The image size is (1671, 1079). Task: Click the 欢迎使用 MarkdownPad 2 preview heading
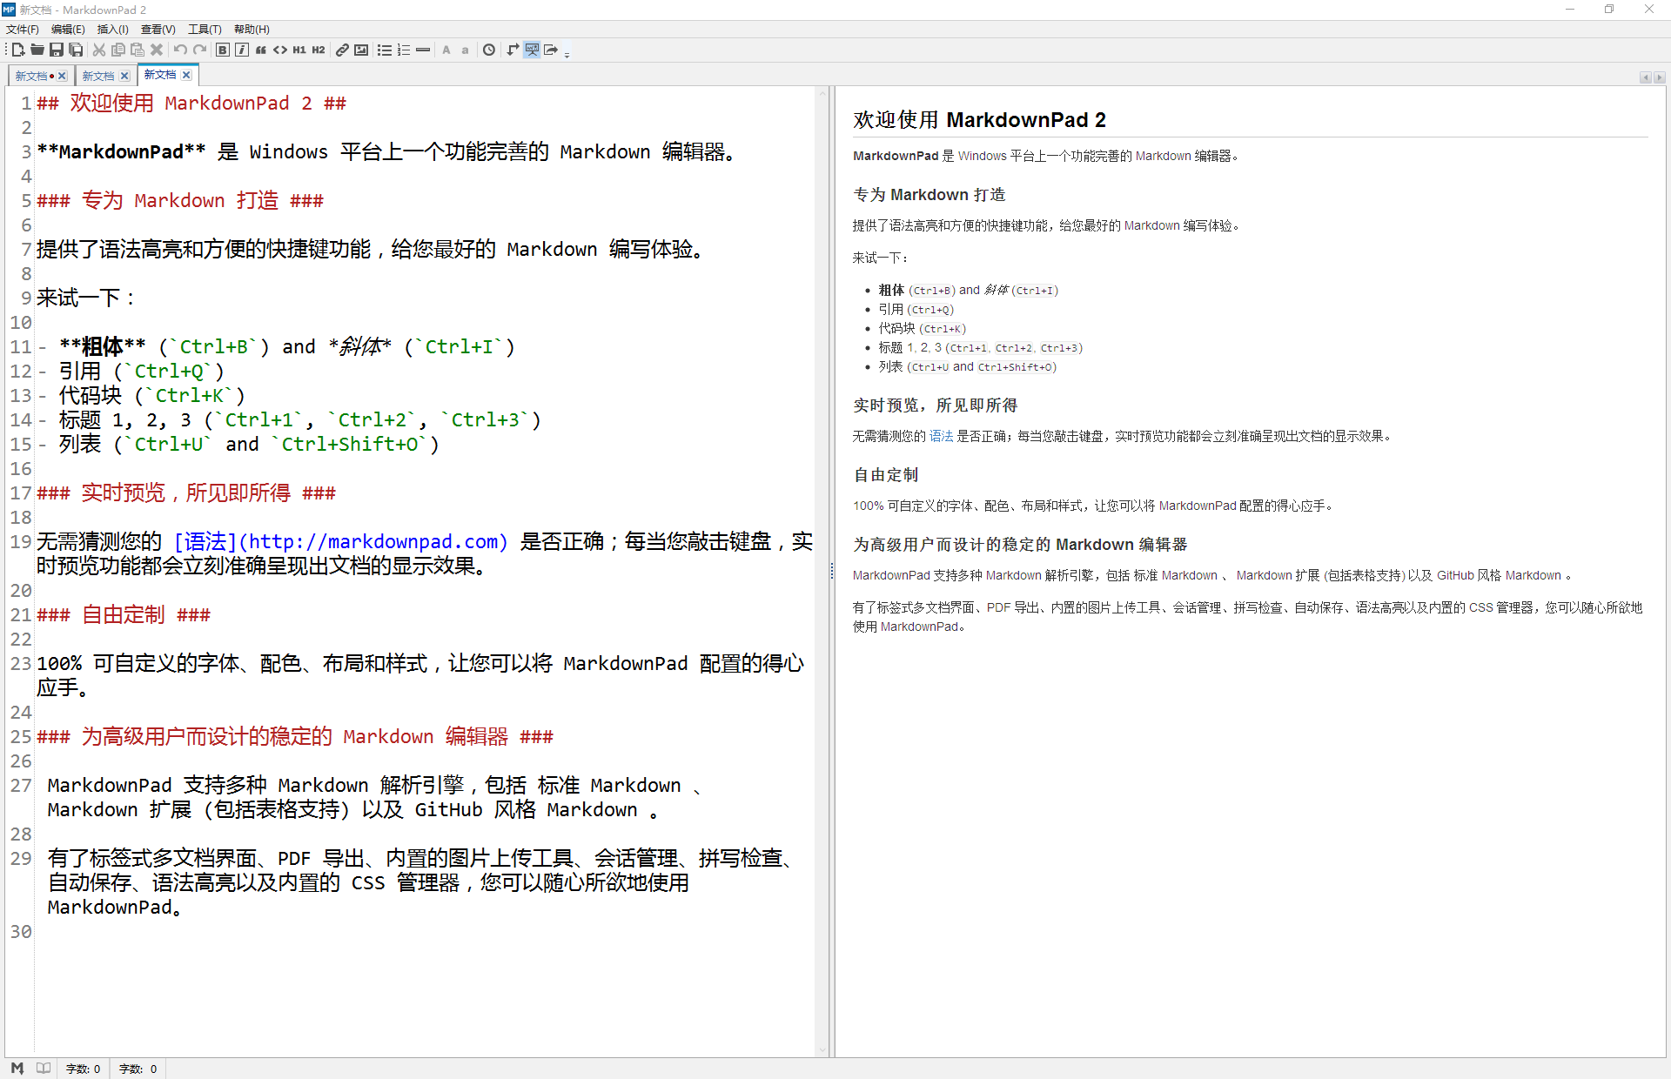979,119
